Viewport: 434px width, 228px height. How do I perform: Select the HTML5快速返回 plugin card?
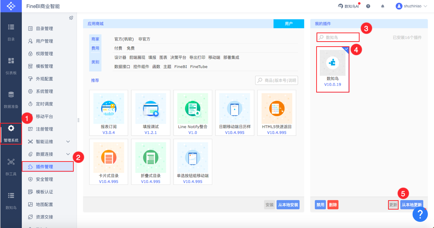[277, 113]
